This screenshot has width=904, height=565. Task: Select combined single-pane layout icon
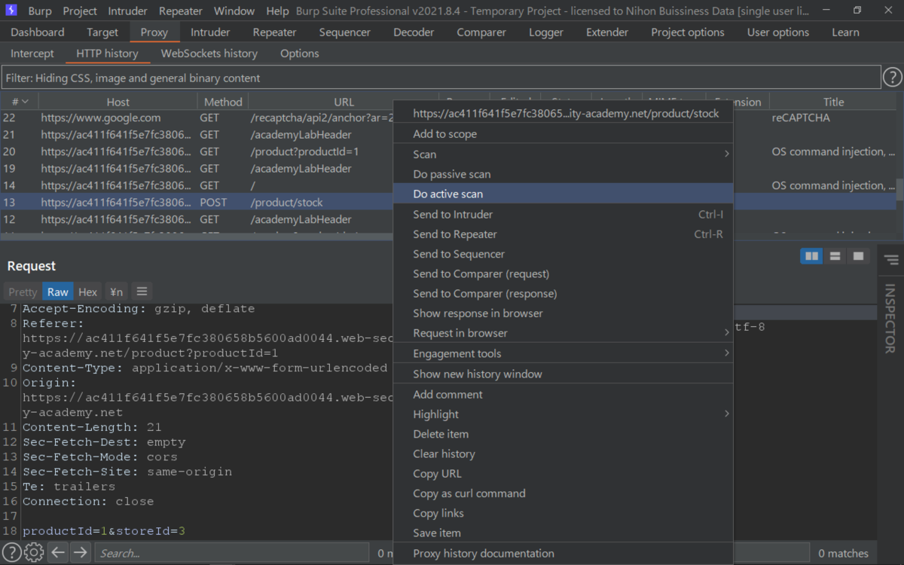pyautogui.click(x=857, y=256)
